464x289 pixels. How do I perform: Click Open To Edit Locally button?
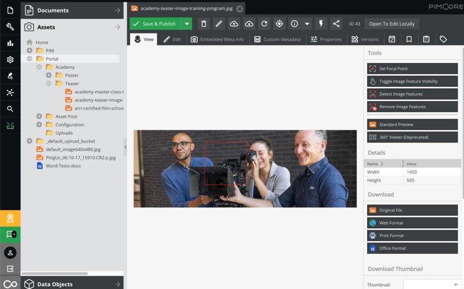click(391, 24)
